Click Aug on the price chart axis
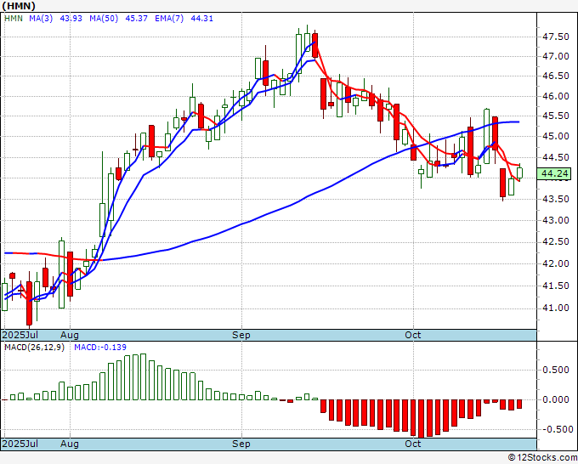Image resolution: width=578 pixels, height=464 pixels. [x=70, y=335]
